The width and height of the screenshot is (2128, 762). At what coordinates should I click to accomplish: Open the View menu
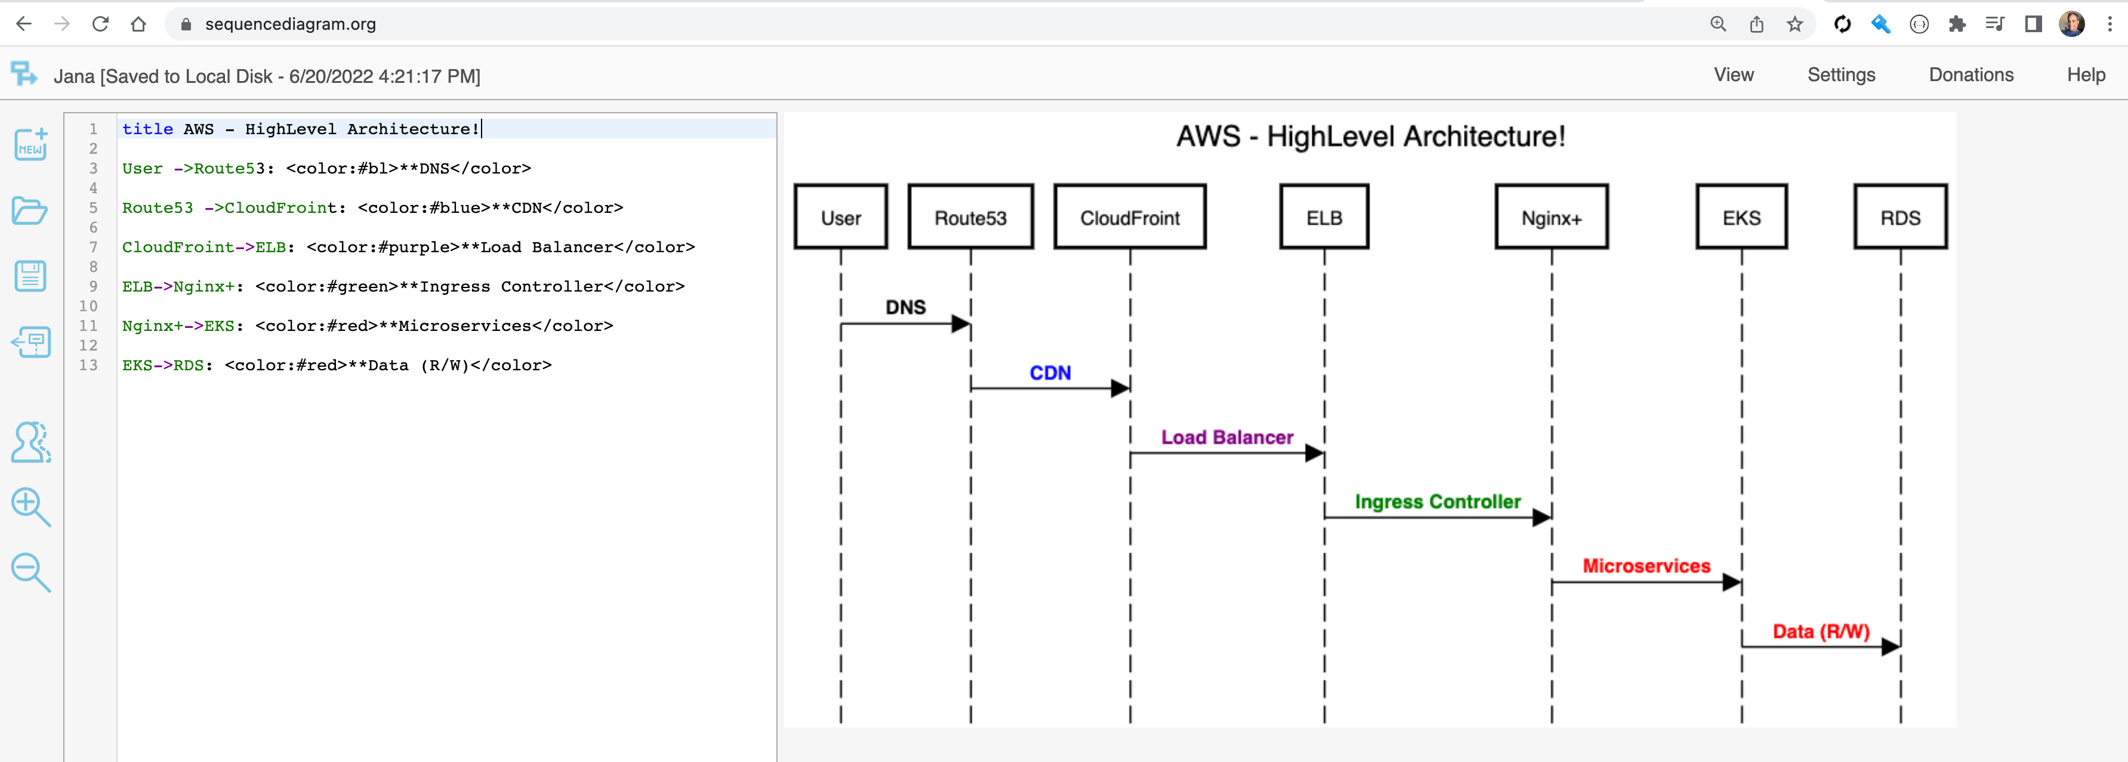(1733, 75)
